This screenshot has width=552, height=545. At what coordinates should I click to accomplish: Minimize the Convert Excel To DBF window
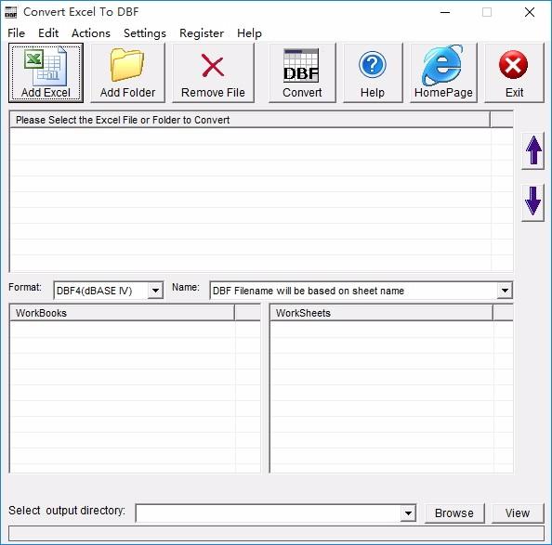pos(445,12)
